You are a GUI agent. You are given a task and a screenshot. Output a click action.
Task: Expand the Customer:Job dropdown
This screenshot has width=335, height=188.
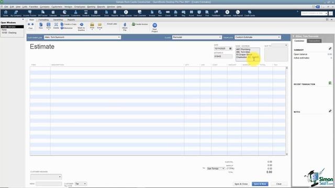pyautogui.click(x=119, y=37)
